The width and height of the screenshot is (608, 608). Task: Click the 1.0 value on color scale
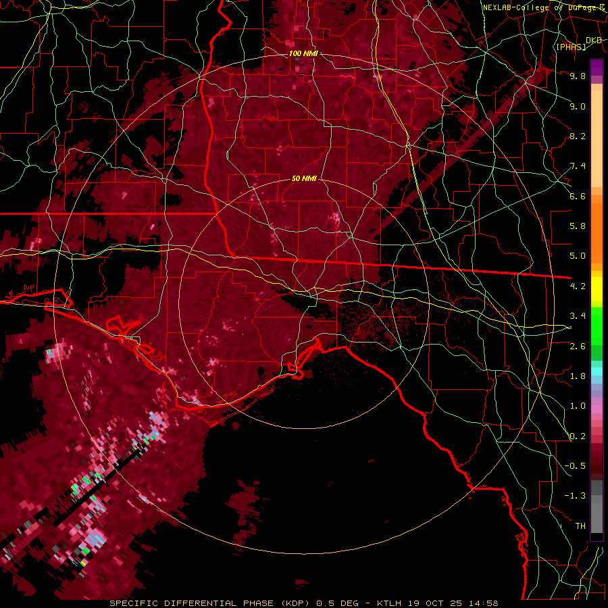click(578, 406)
